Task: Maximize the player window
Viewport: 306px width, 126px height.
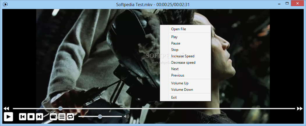Action: tap(287, 3)
